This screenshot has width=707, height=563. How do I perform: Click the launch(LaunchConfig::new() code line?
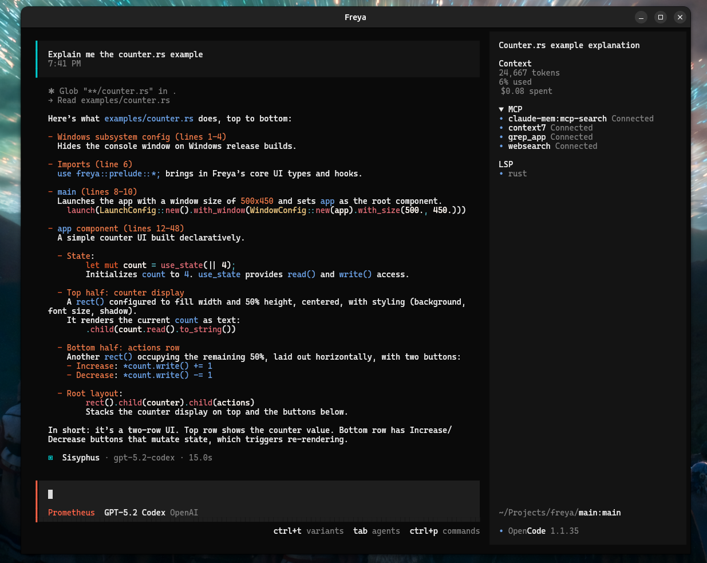pyautogui.click(x=266, y=210)
